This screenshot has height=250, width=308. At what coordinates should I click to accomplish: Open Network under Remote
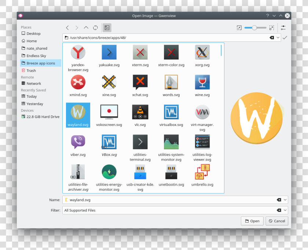(x=41, y=83)
